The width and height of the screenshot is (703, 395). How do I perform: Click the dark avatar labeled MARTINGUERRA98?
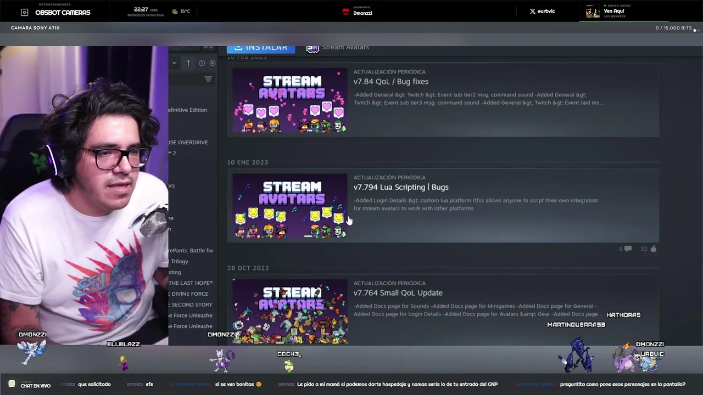click(575, 355)
